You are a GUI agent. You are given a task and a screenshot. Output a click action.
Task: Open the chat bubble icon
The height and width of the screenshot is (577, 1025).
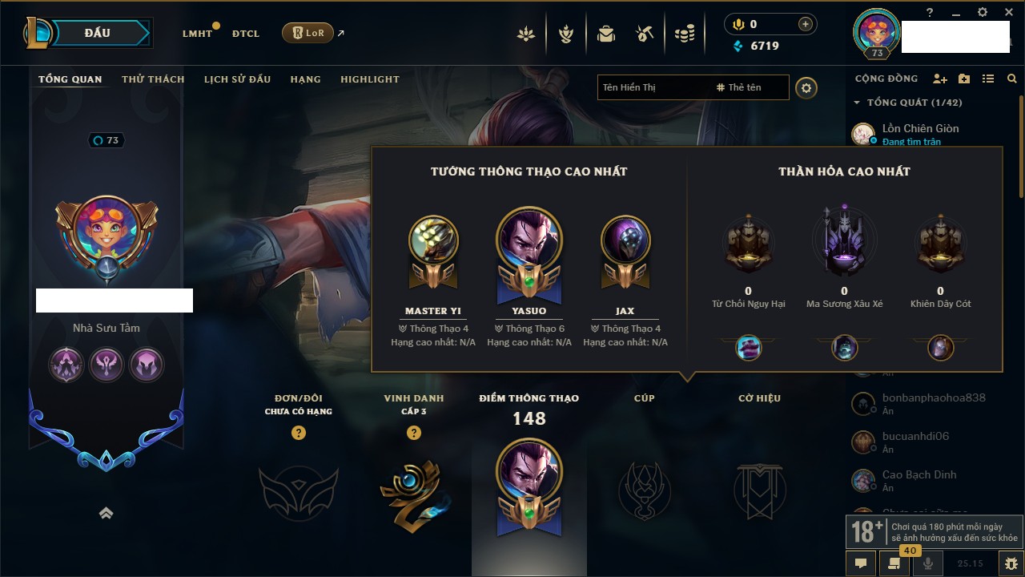[861, 563]
